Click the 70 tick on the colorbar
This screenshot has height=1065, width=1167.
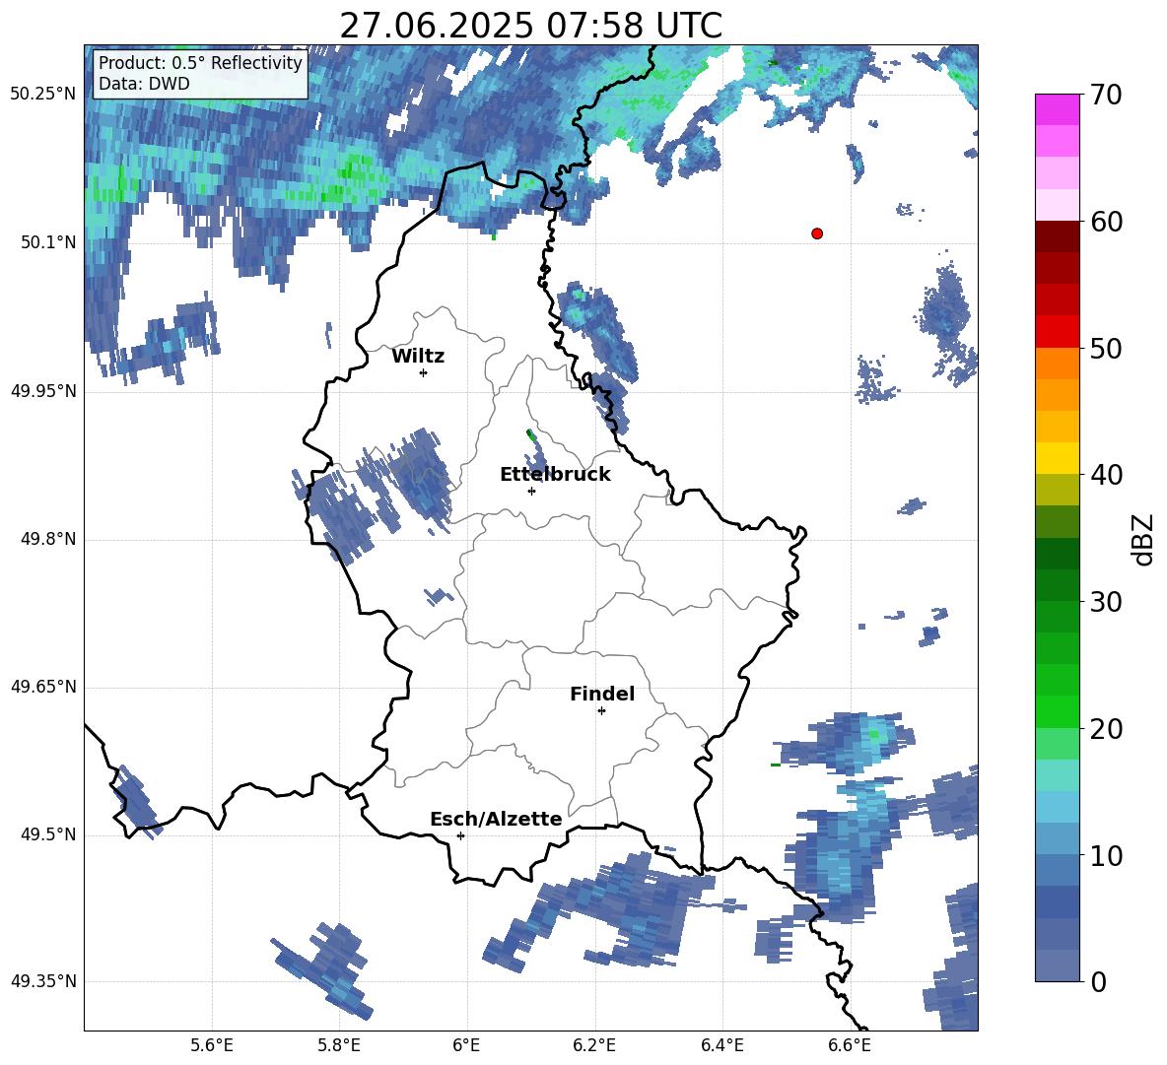click(x=1105, y=95)
